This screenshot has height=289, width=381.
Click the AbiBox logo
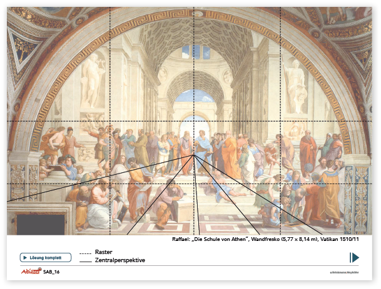coord(31,272)
